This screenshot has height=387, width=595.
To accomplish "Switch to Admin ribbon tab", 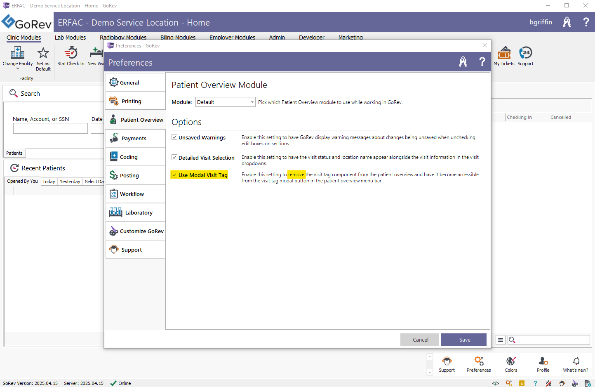I will tap(277, 37).
